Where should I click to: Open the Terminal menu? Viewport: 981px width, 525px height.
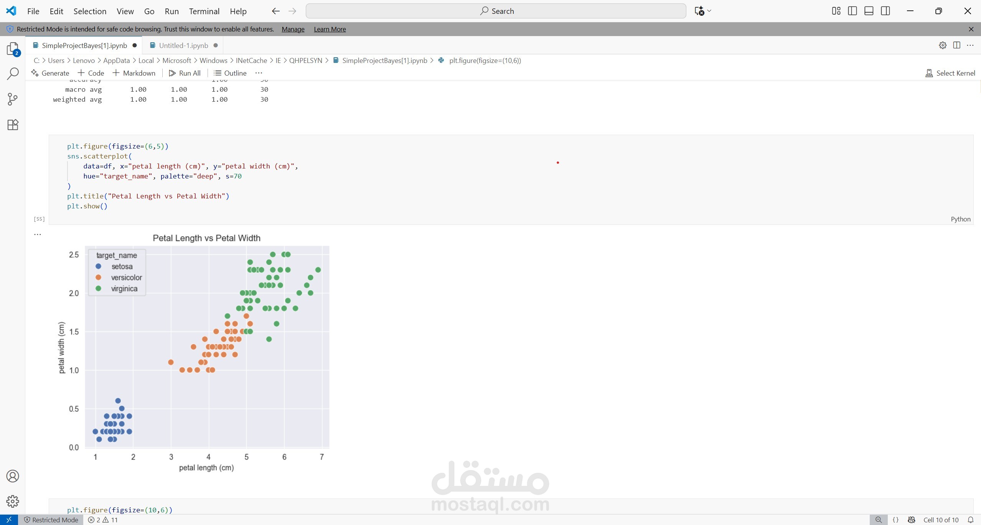[204, 11]
